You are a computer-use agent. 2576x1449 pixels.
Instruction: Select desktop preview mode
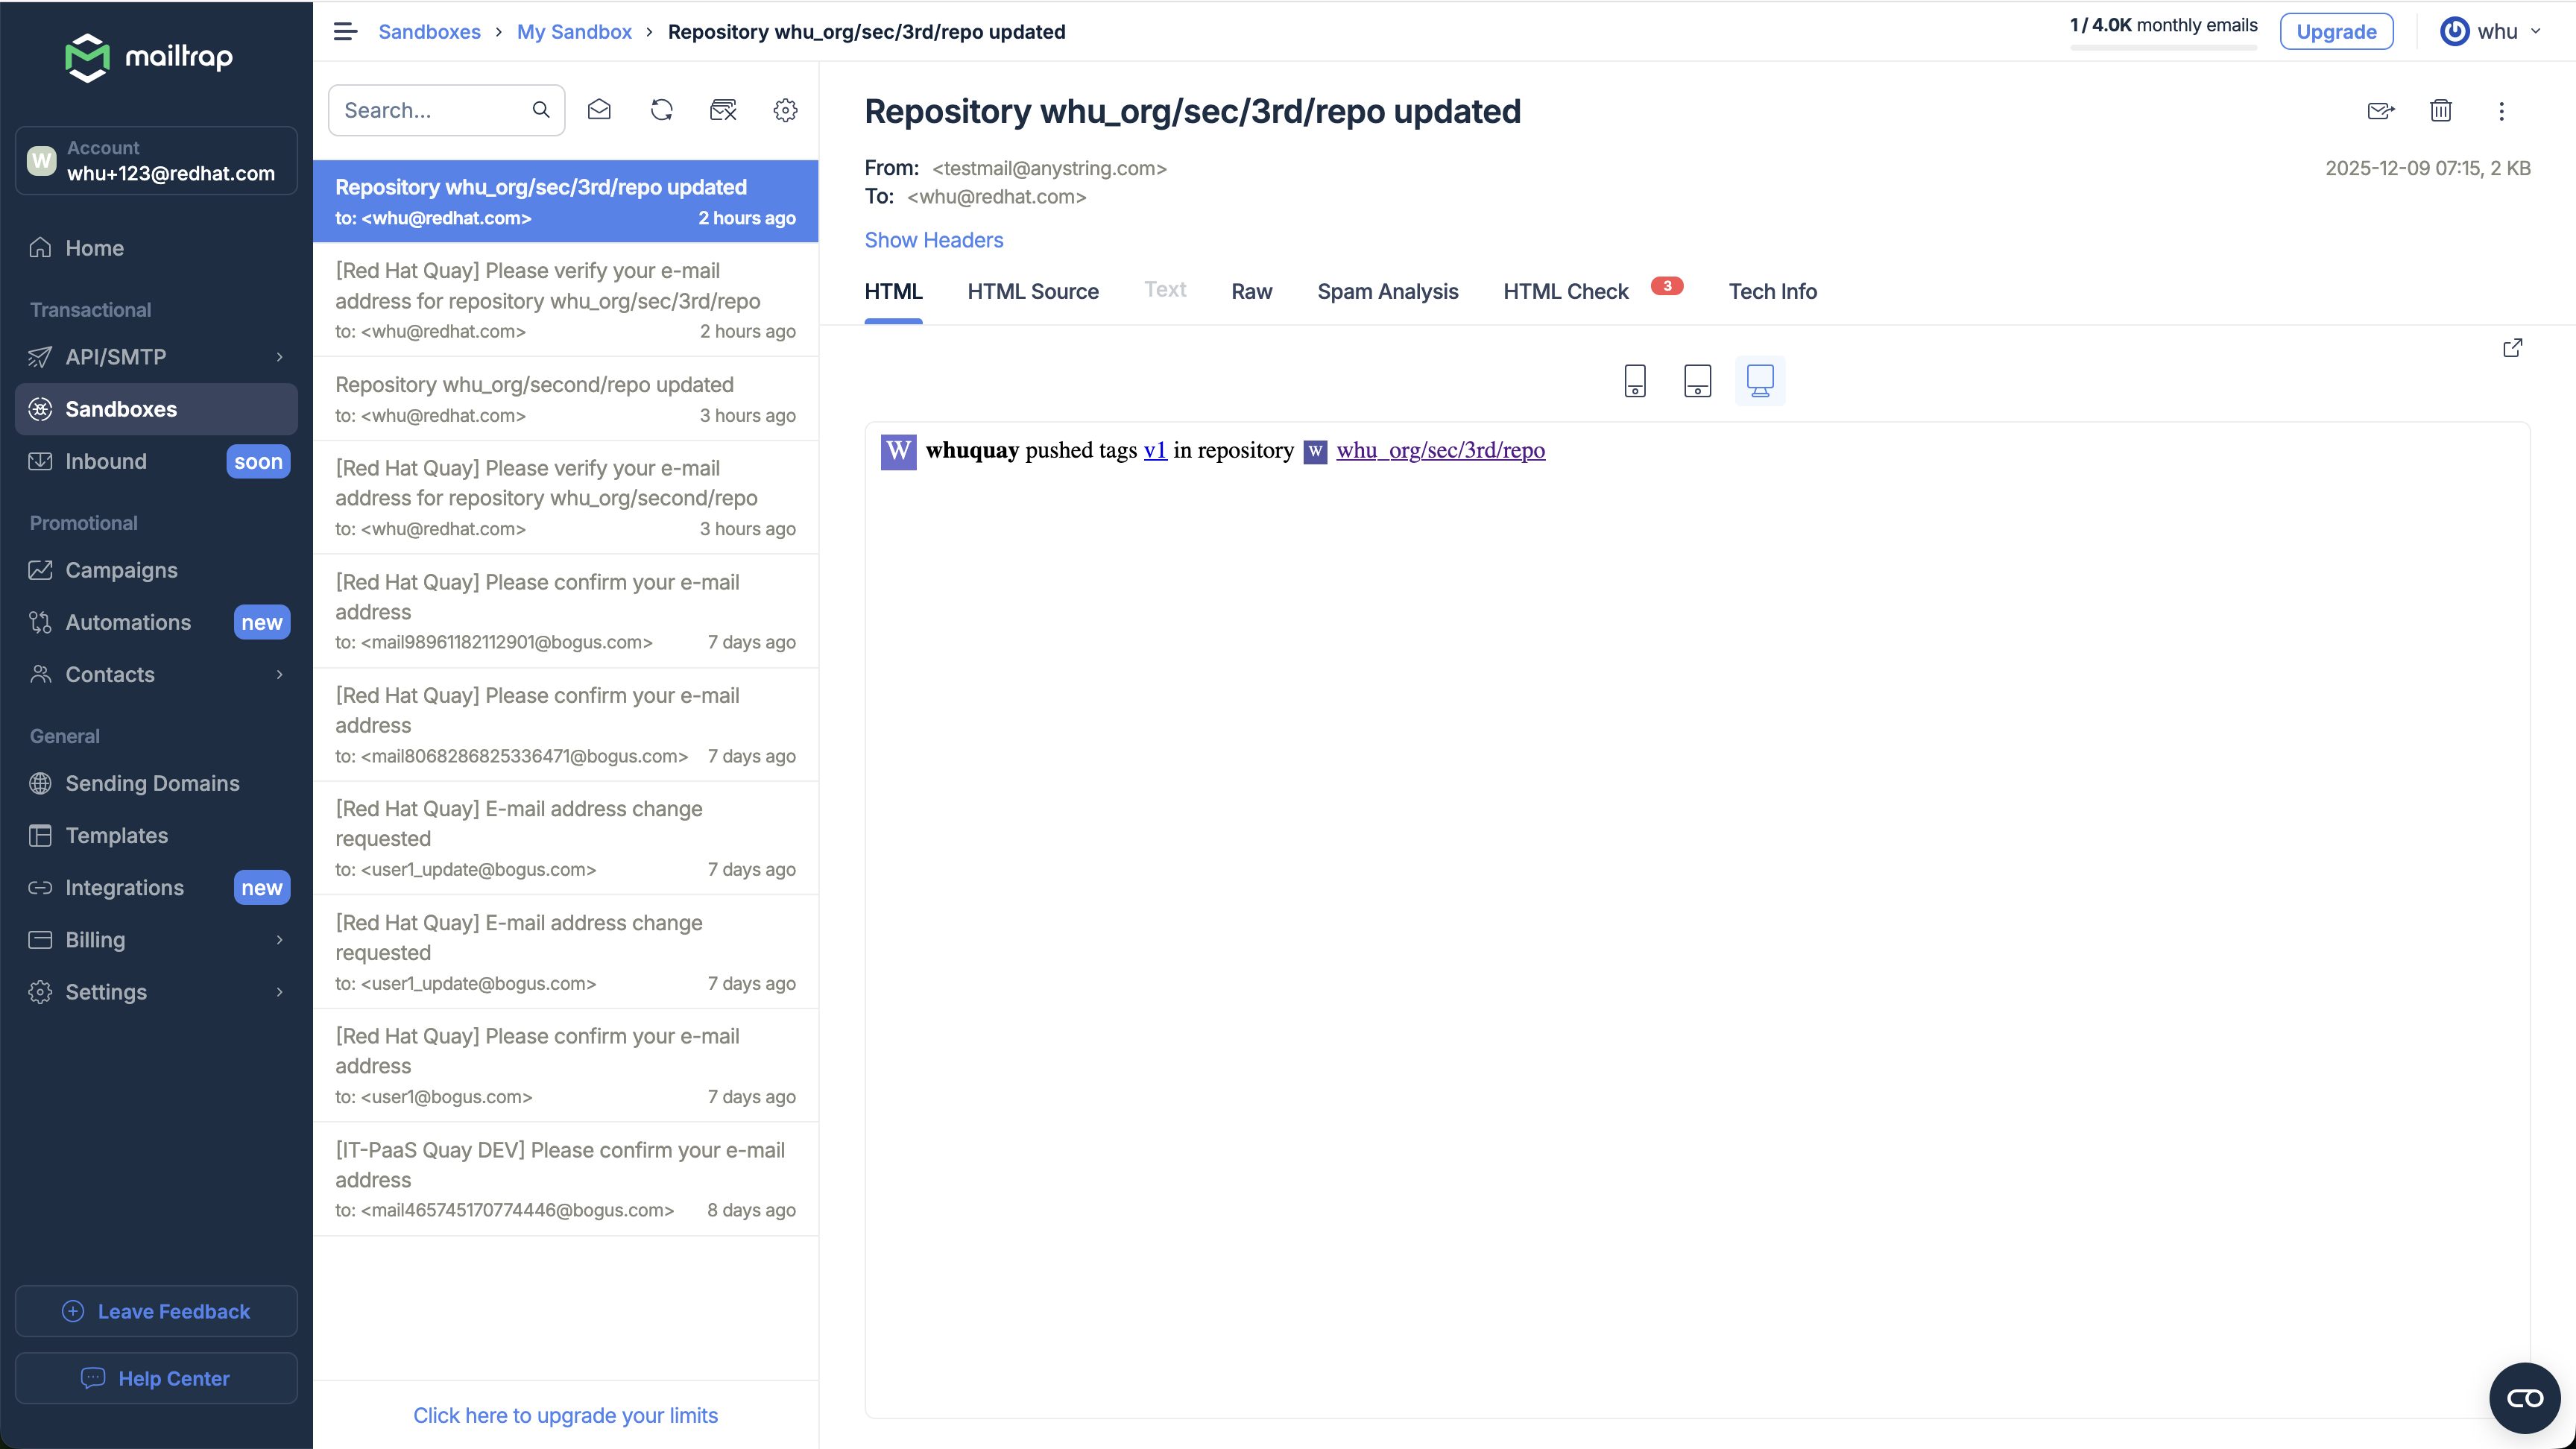pyautogui.click(x=1759, y=381)
